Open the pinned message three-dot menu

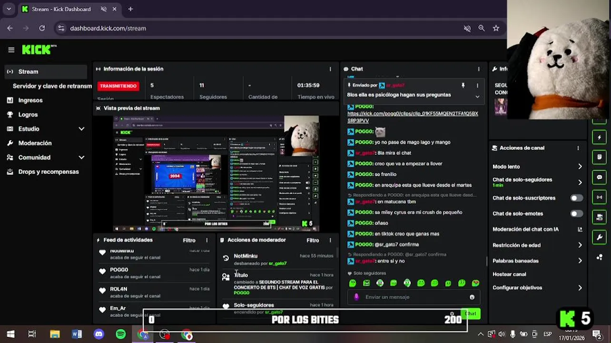[x=477, y=85]
